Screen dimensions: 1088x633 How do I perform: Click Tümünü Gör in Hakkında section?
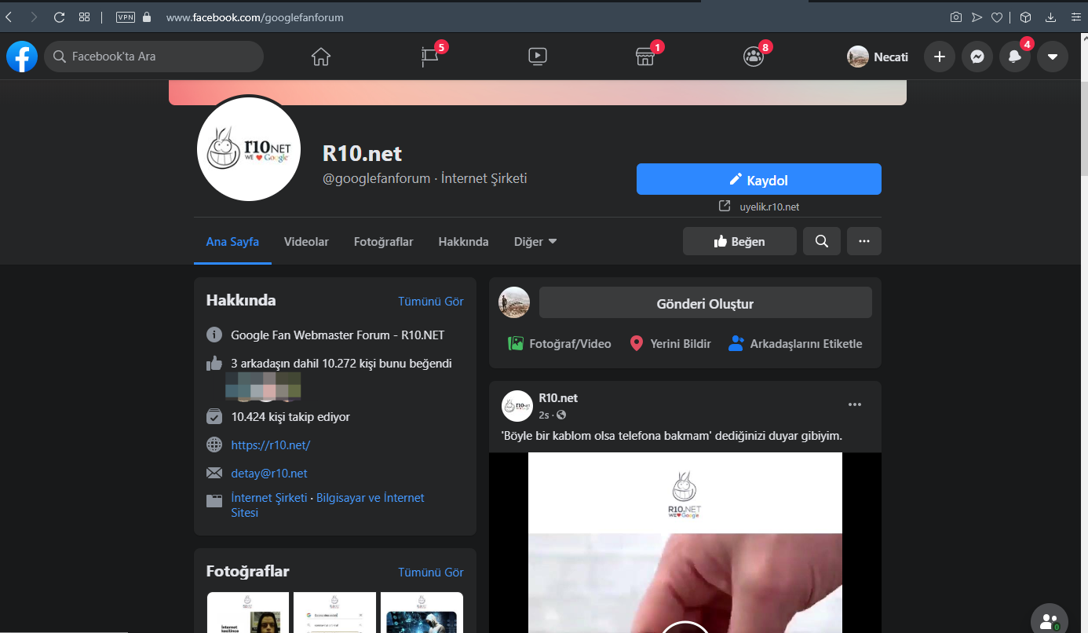pos(431,301)
